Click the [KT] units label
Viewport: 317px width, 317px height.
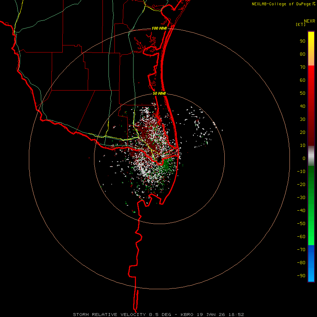(x=301, y=24)
